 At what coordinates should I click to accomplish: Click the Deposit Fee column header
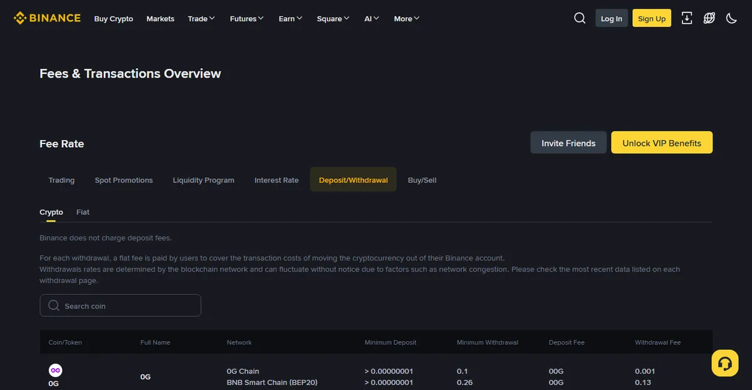[567, 342]
